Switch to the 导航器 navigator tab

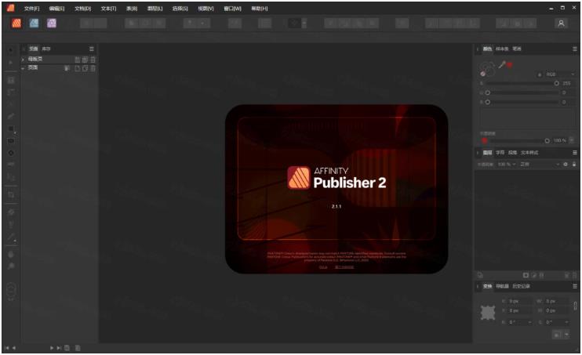pyautogui.click(x=502, y=286)
